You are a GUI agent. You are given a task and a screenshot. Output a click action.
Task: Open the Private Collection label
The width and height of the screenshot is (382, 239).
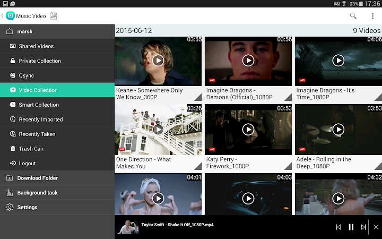tap(40, 61)
